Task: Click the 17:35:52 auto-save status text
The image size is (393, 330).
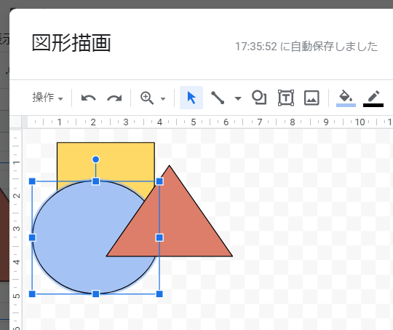Action: 306,47
